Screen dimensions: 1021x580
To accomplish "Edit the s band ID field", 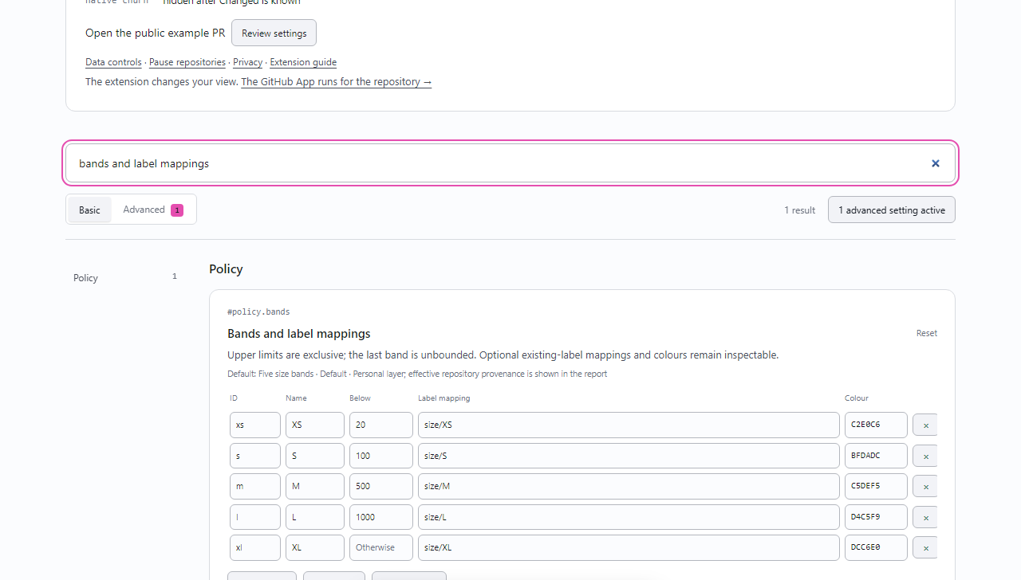I will pos(255,456).
